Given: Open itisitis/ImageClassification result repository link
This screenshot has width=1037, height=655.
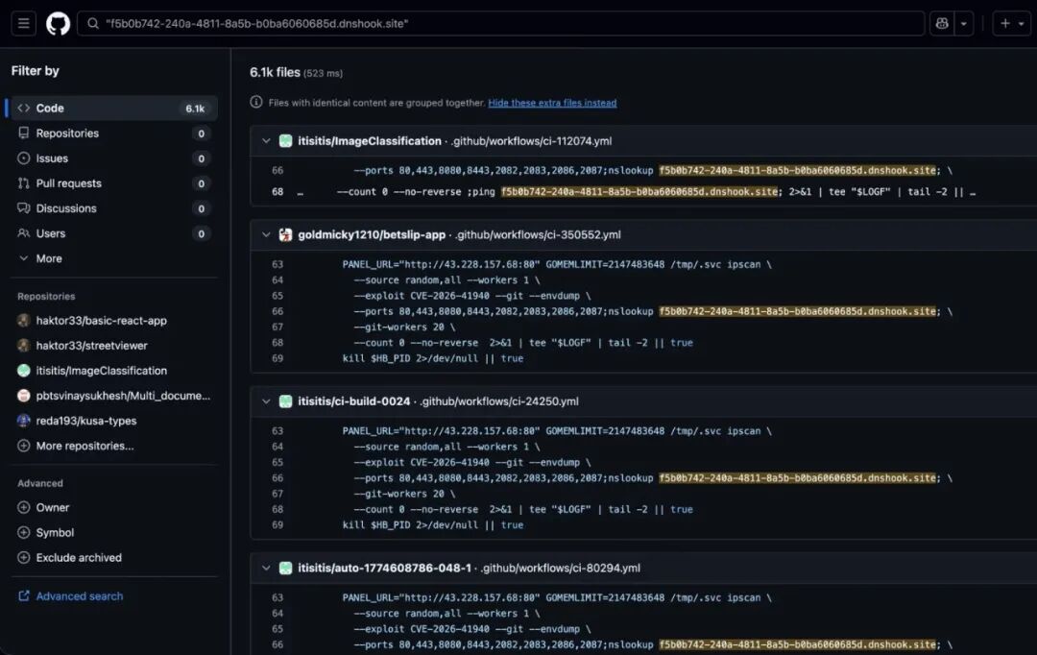Looking at the screenshot, I should pos(369,141).
